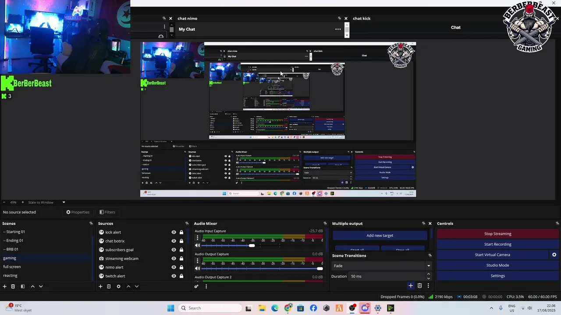
Task: Enable Studio Mode
Action: pos(497,265)
